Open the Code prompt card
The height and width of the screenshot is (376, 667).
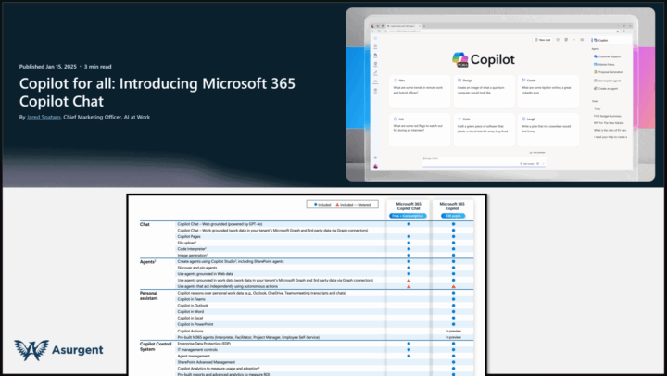pyautogui.click(x=485, y=130)
